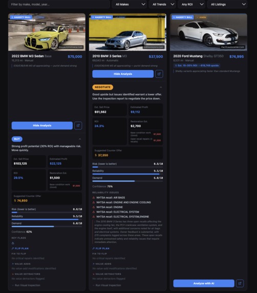Image resolution: width=257 pixels, height=293 pixels.
Task: Open the All Makes dropdown
Action: point(129,4)
